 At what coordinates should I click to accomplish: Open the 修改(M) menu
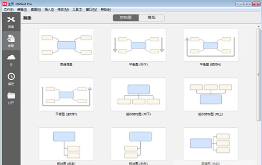point(63,10)
